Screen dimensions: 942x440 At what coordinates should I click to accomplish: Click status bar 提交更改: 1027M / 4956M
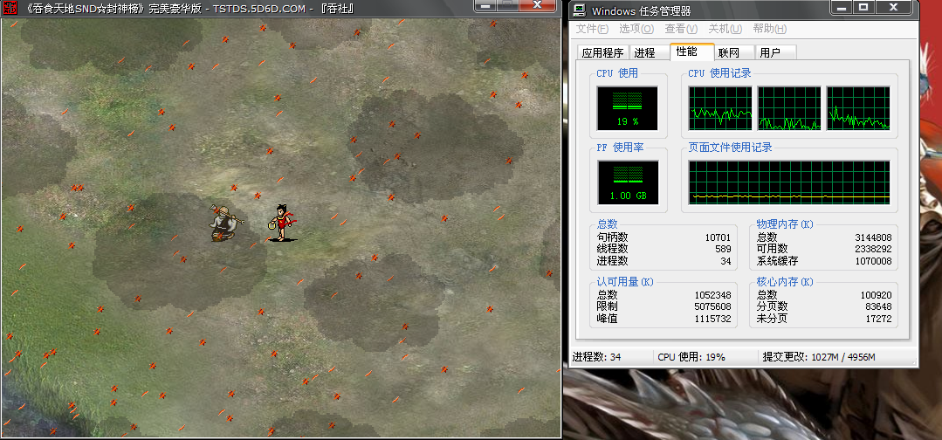[819, 357]
